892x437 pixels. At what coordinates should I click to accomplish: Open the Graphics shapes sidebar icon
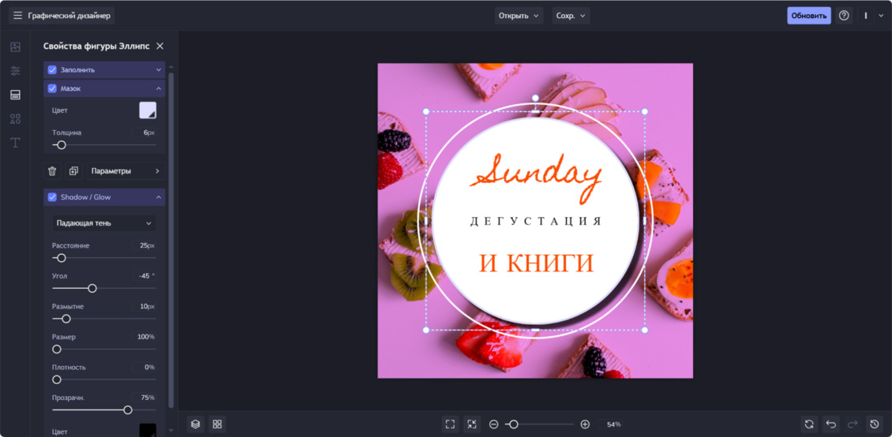(x=15, y=119)
